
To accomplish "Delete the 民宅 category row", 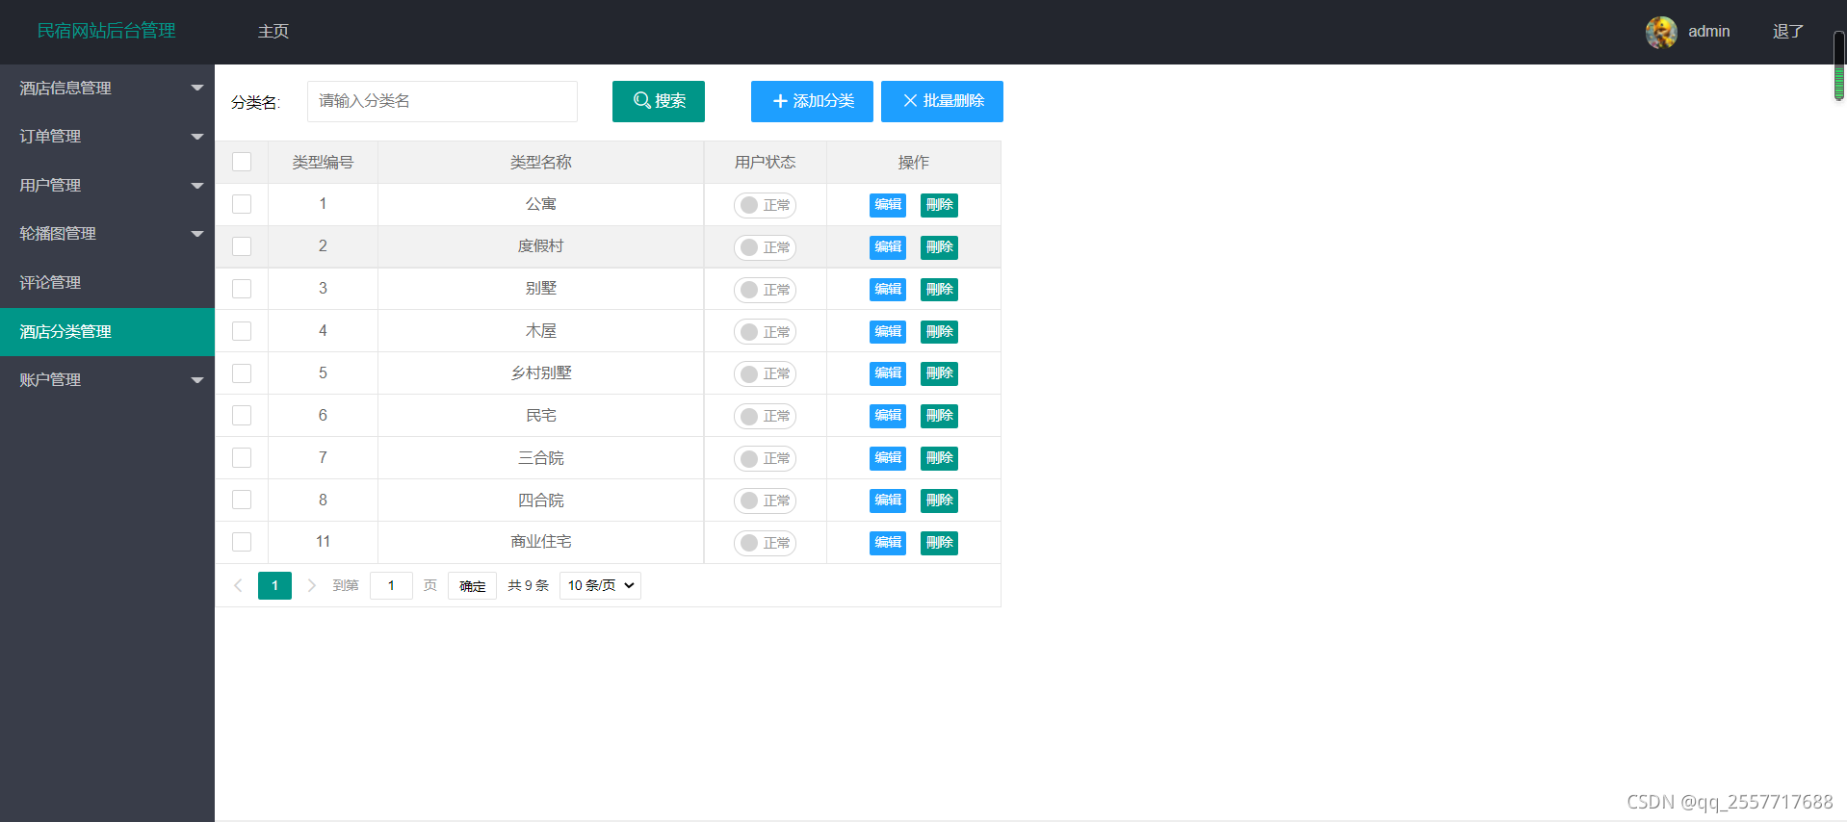I will click(939, 416).
